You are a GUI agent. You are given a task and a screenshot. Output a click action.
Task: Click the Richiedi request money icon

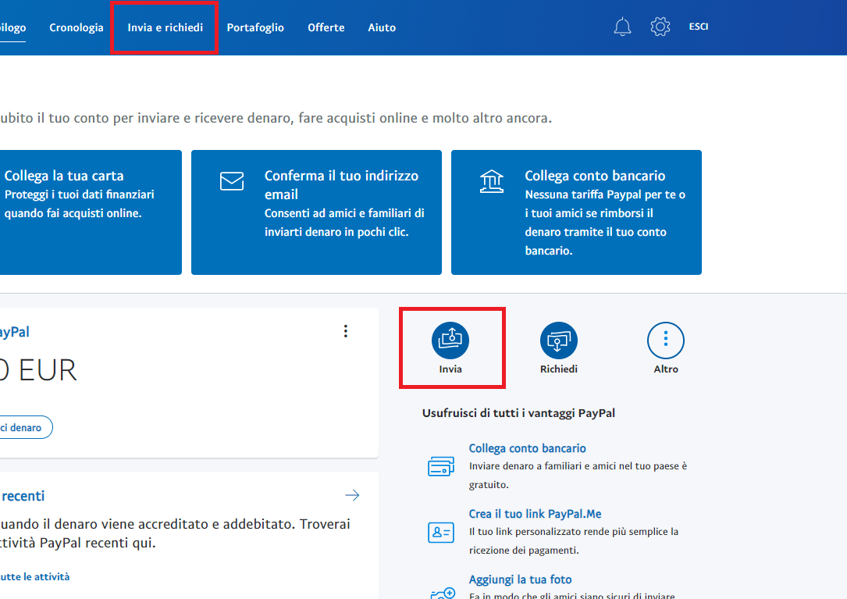pyautogui.click(x=558, y=341)
